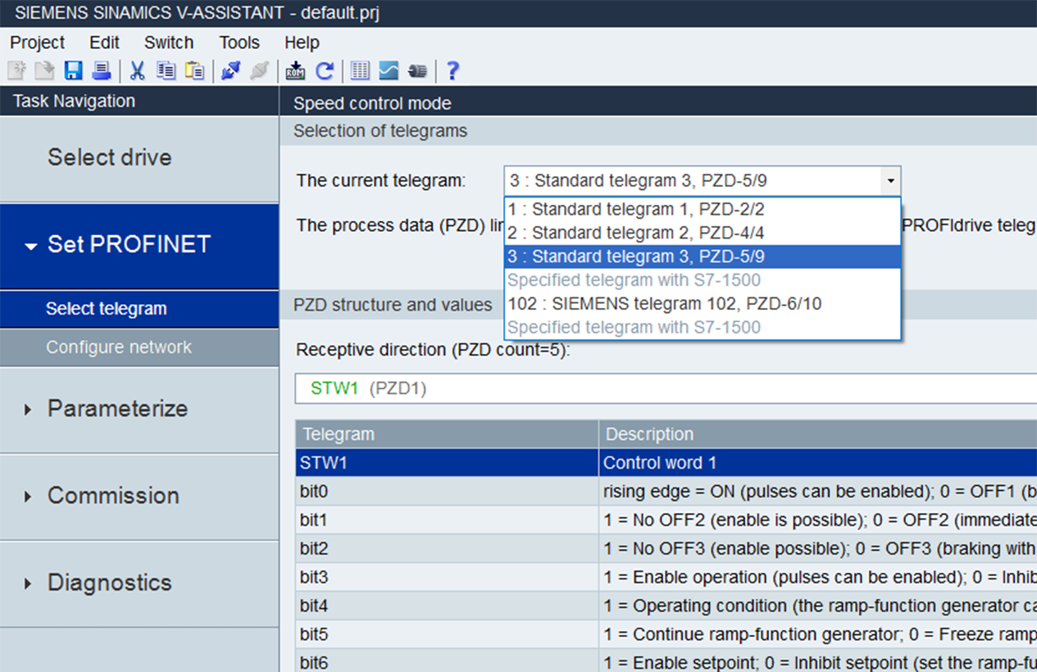1037x672 pixels.
Task: Open the Edit menu
Action: (104, 43)
